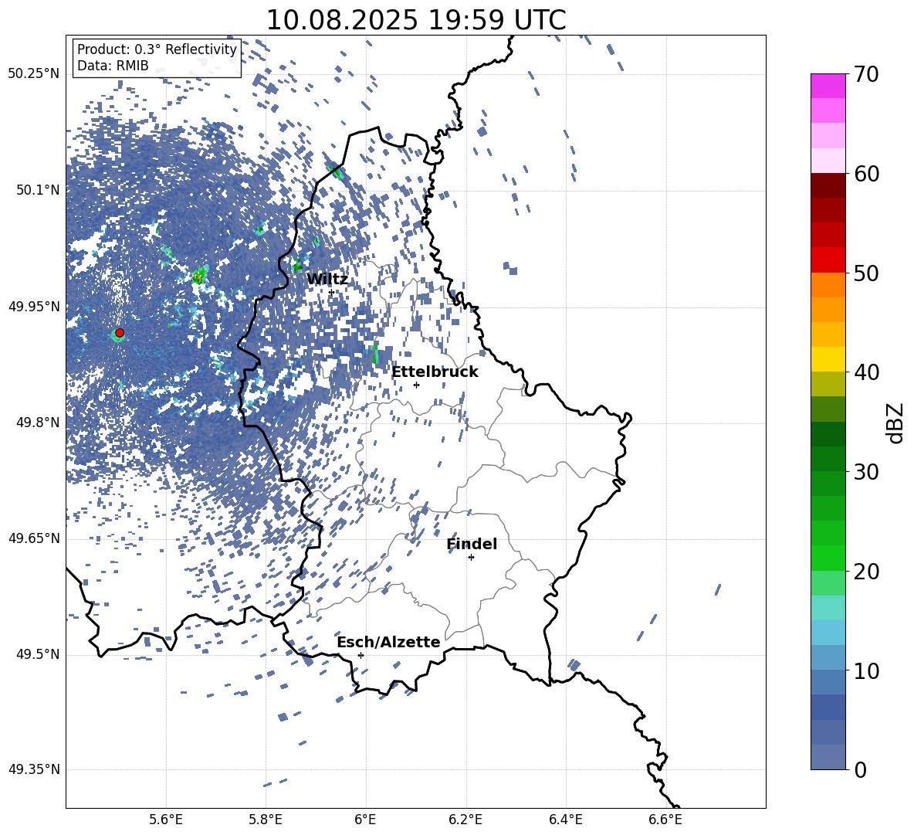Screen dimensions: 914x835
Task: Click the red radar site marker
Action: click(120, 333)
